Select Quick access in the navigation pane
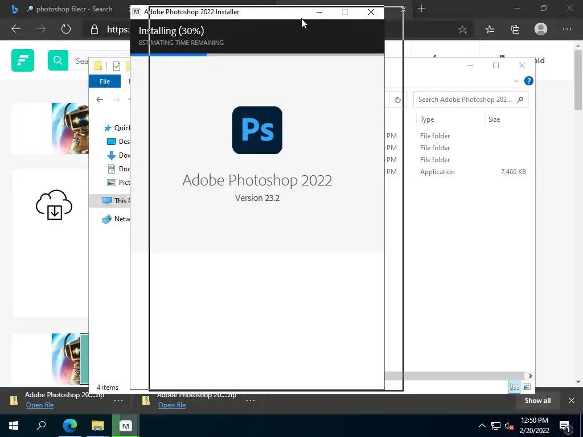This screenshot has width=583, height=437. 117,128
